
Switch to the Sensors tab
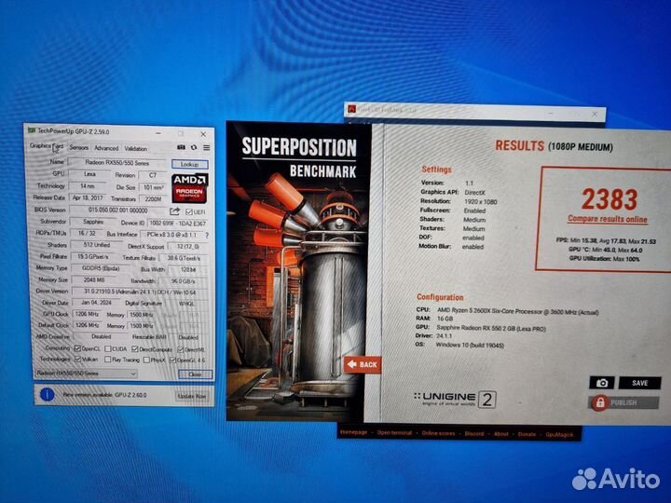[x=78, y=147]
